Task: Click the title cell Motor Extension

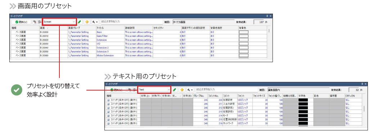Action: click(110, 56)
